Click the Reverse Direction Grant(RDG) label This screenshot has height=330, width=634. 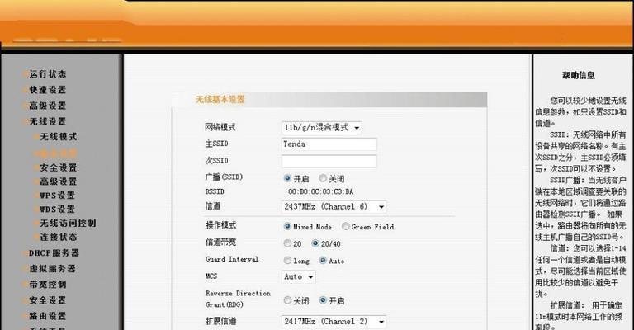click(x=238, y=299)
